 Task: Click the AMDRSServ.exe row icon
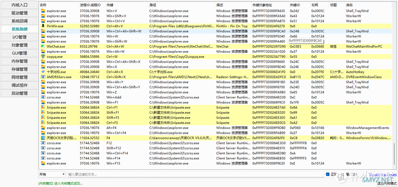[43, 77]
